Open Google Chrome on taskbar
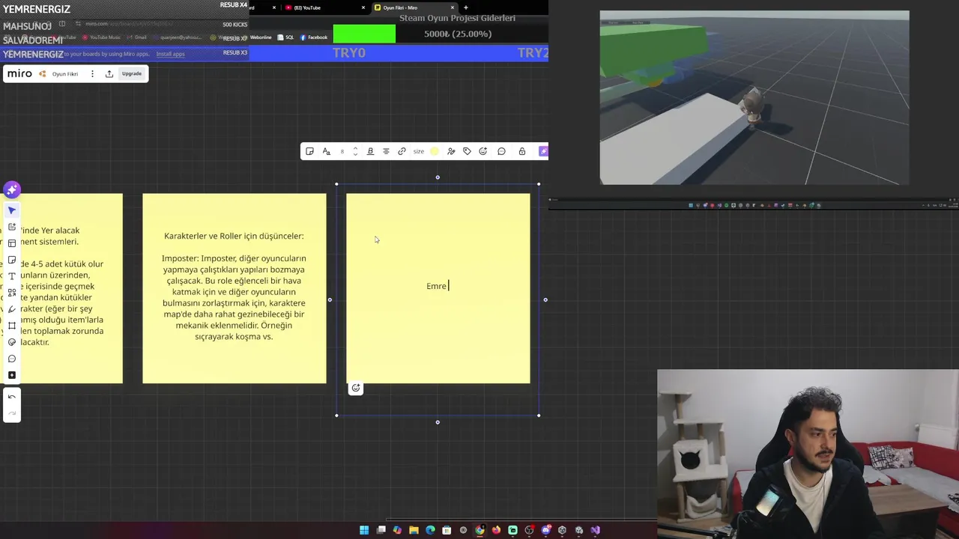 click(479, 530)
